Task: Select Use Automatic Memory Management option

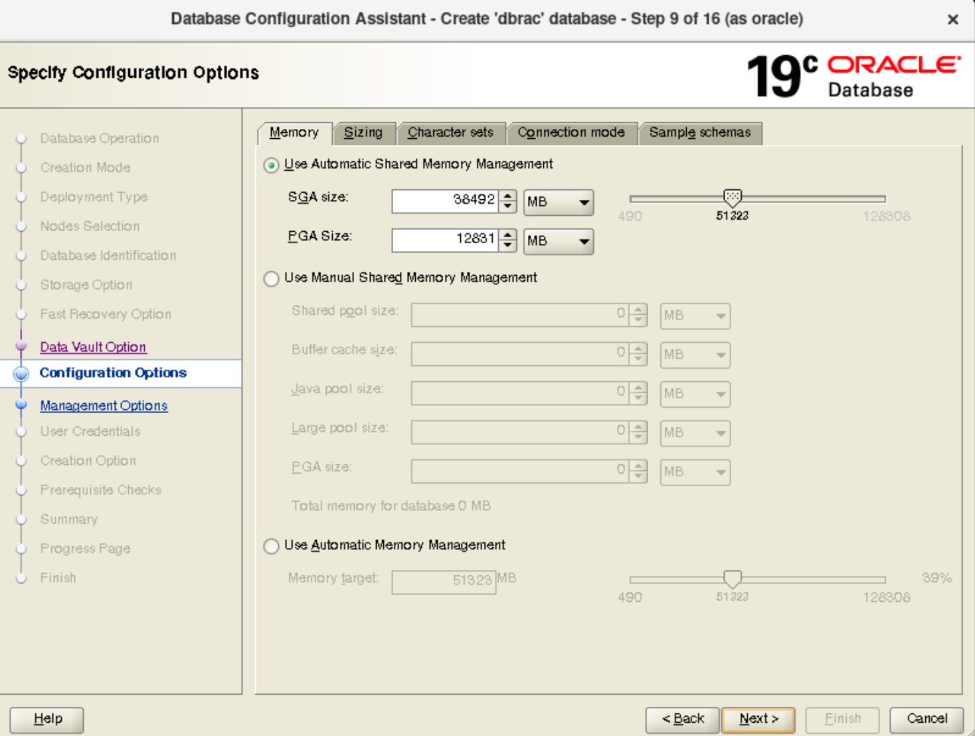Action: [x=271, y=546]
